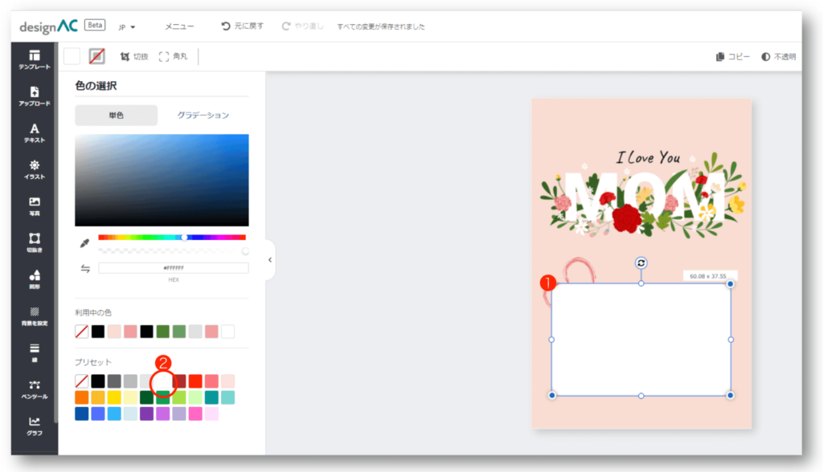Open the グラフ (Graph) sidebar panel
Screen dimensions: 823x472
(x=35, y=426)
